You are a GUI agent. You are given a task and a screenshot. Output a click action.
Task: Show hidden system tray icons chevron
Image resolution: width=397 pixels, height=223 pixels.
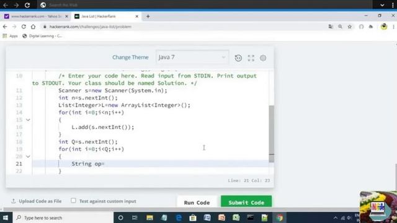coord(335,217)
